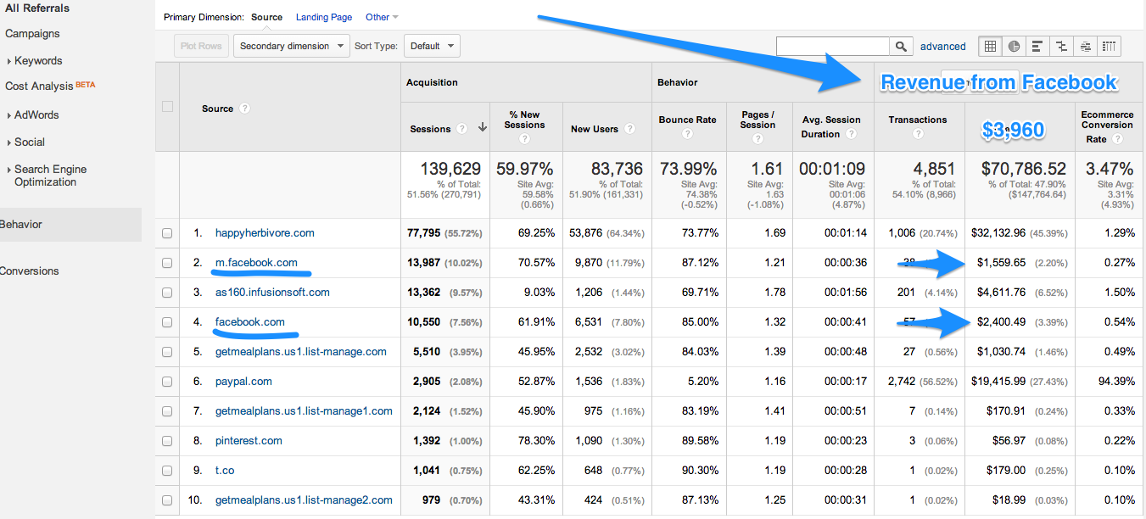Switch to the Data table view icon
This screenshot has width=1146, height=519.
[x=990, y=47]
